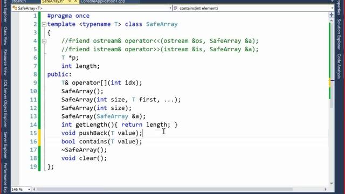Click the opening brace on line 3
345x194 pixels.
pyautogui.click(x=49, y=33)
